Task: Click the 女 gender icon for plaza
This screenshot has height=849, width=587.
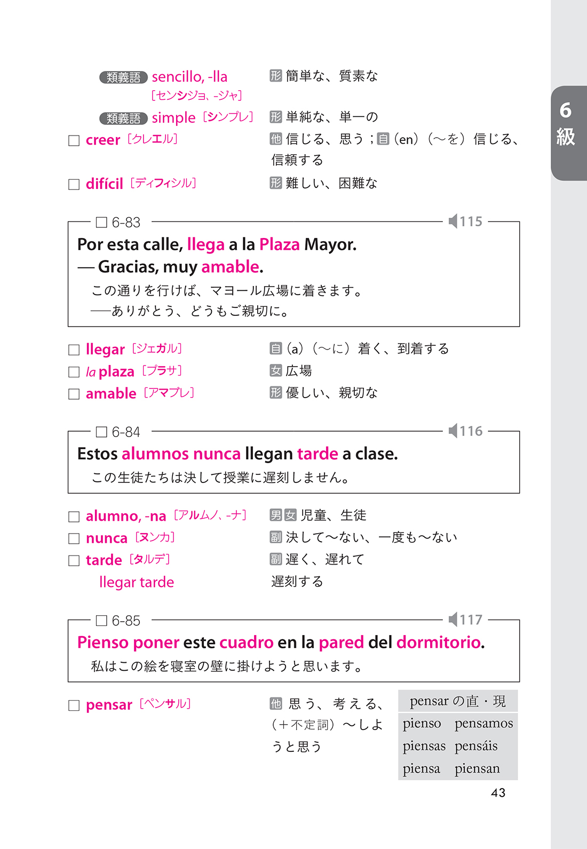Action: [x=275, y=371]
